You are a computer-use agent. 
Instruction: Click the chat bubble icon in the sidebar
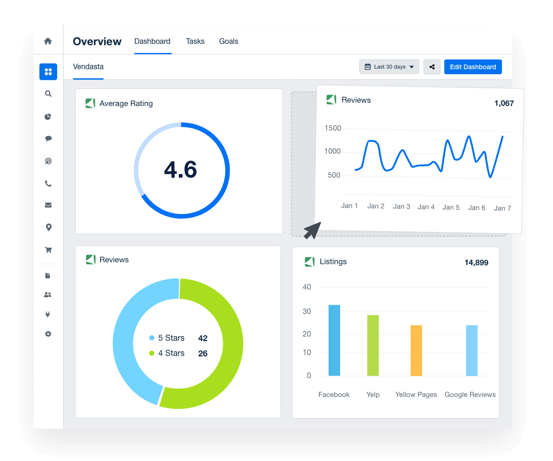point(48,138)
